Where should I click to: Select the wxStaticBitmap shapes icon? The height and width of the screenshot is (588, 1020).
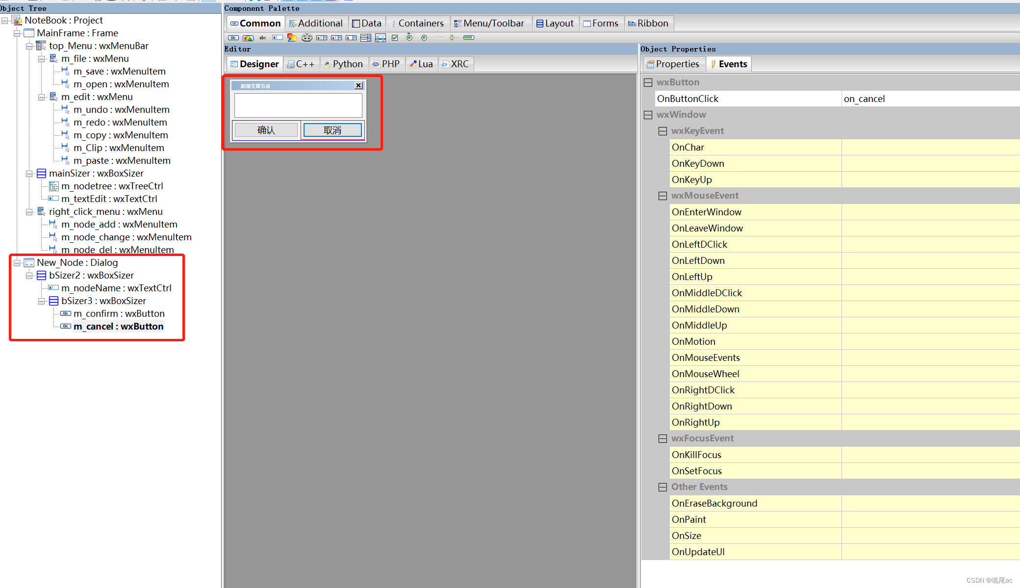click(292, 38)
